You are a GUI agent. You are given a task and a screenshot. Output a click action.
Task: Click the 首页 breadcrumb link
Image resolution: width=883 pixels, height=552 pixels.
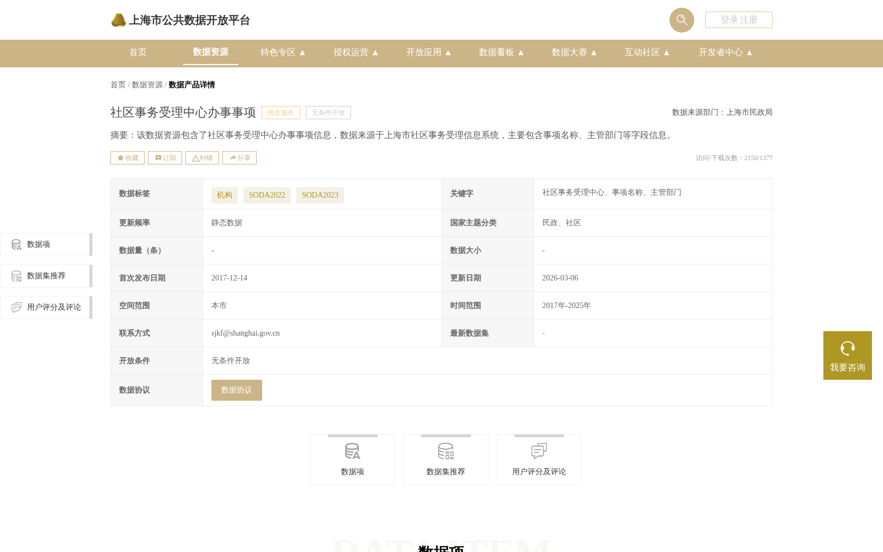pyautogui.click(x=118, y=85)
